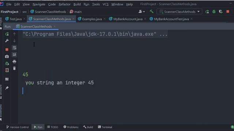Rerun ScannerClassMethods in the run panel
This screenshot has width=234, height=131.
7,34
